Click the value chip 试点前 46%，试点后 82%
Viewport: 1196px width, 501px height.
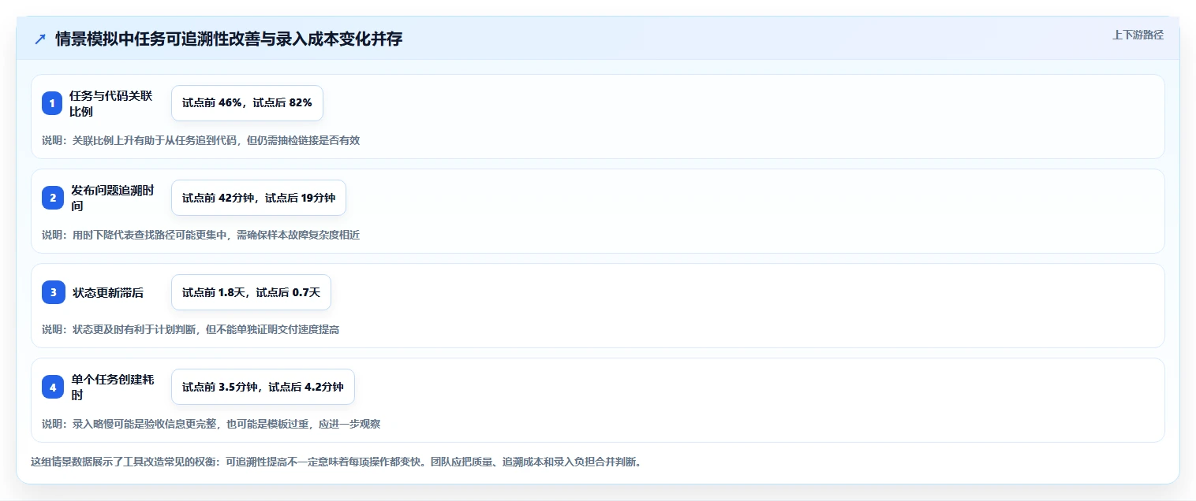click(247, 103)
